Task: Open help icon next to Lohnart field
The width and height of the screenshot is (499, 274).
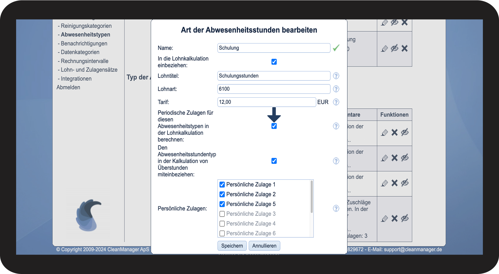Action: (x=336, y=89)
